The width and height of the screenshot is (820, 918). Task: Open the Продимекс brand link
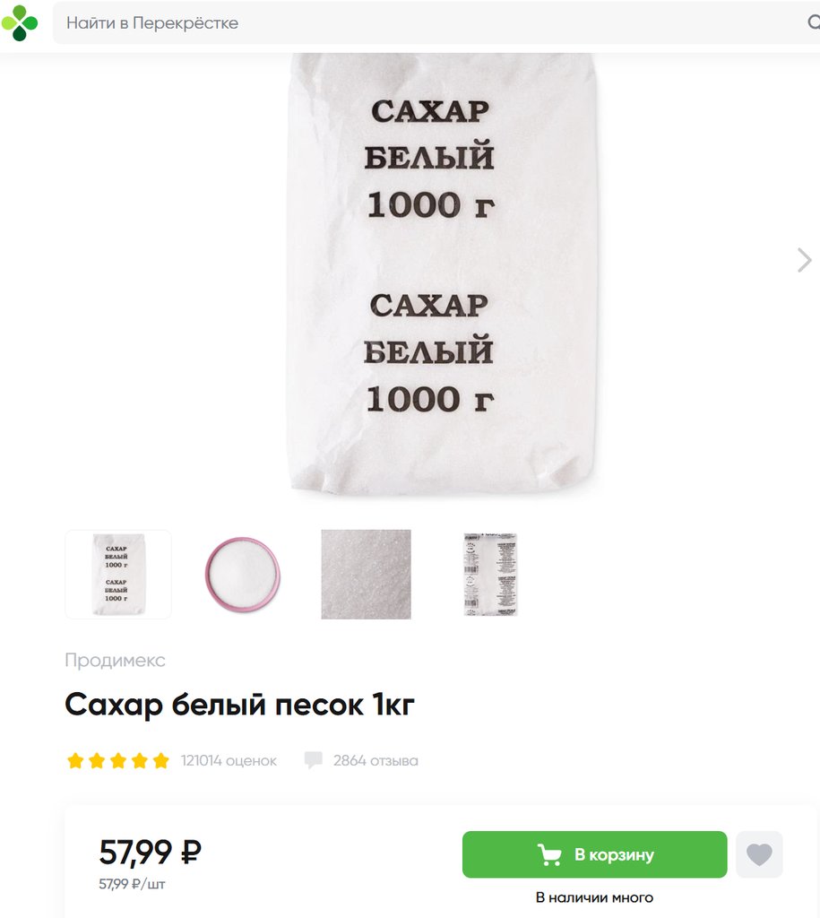116,660
